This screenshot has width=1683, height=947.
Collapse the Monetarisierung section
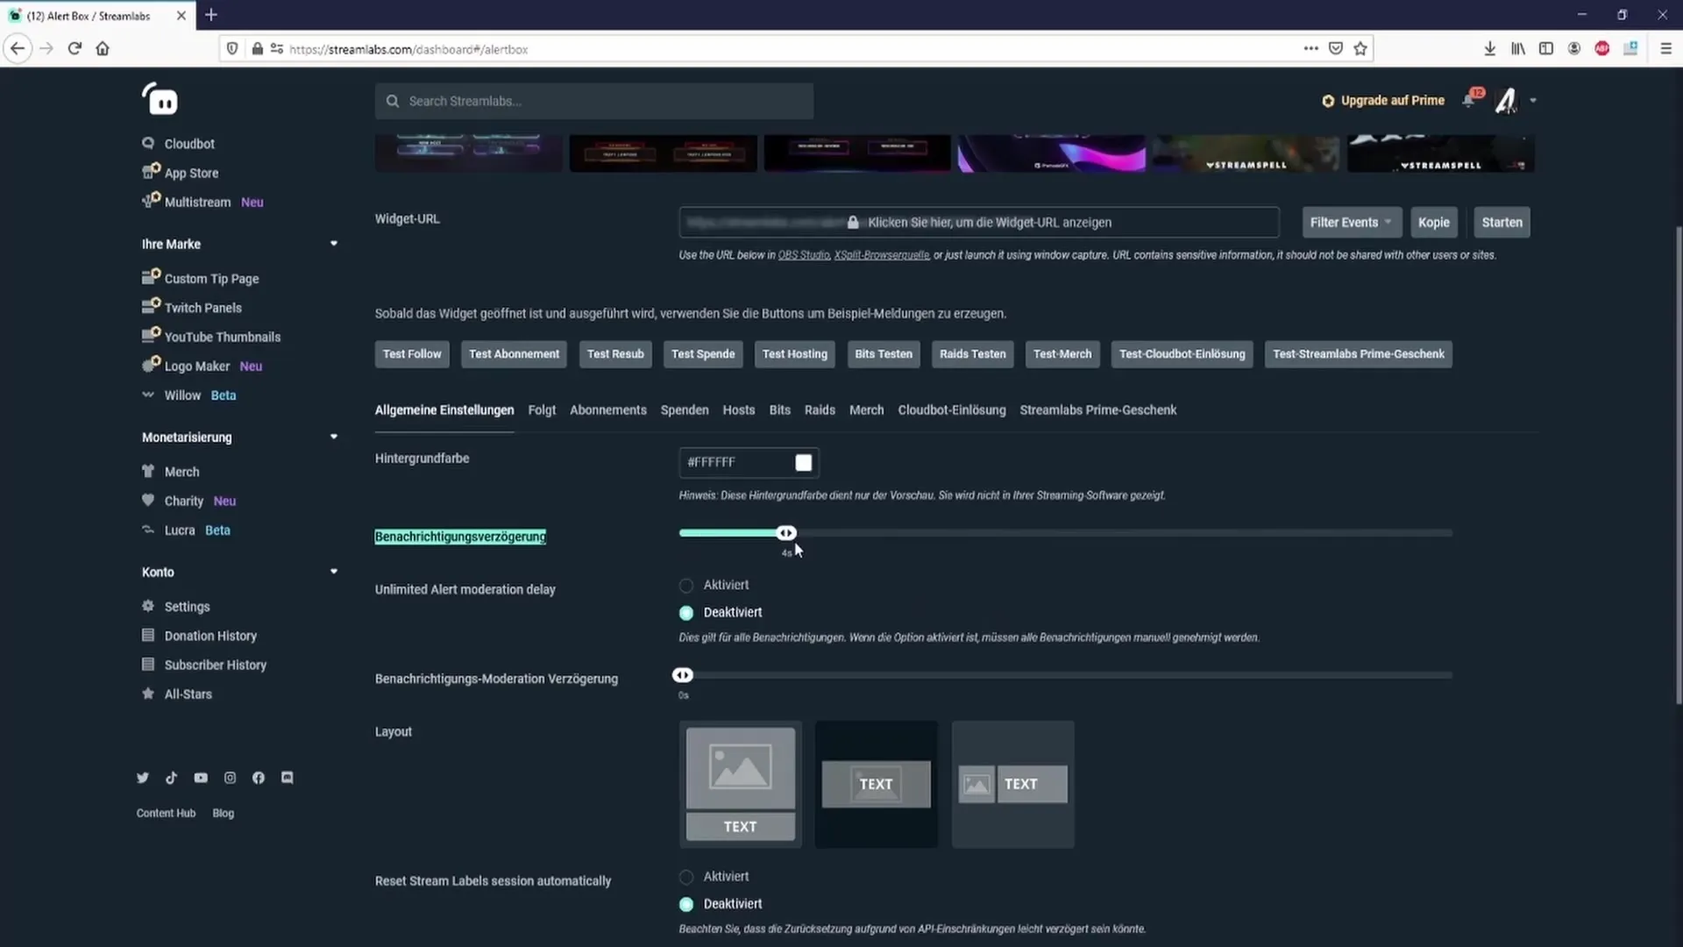pos(334,437)
